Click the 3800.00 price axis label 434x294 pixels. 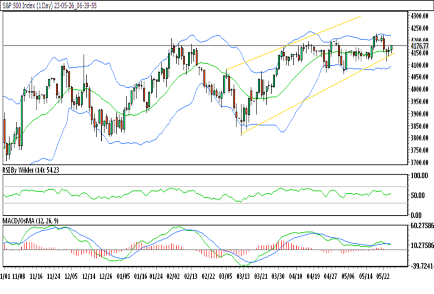pos(420,138)
